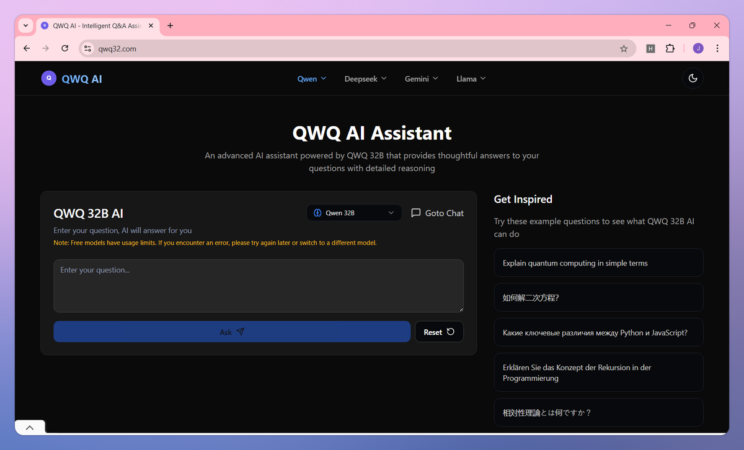
Task: Click the QWQ 32B AI card title
Action: click(89, 214)
